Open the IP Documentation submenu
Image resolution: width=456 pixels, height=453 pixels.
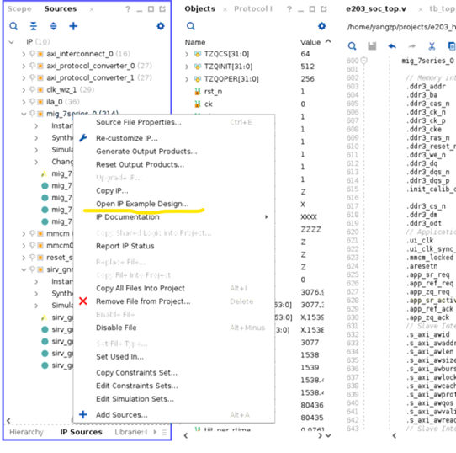pos(174,217)
